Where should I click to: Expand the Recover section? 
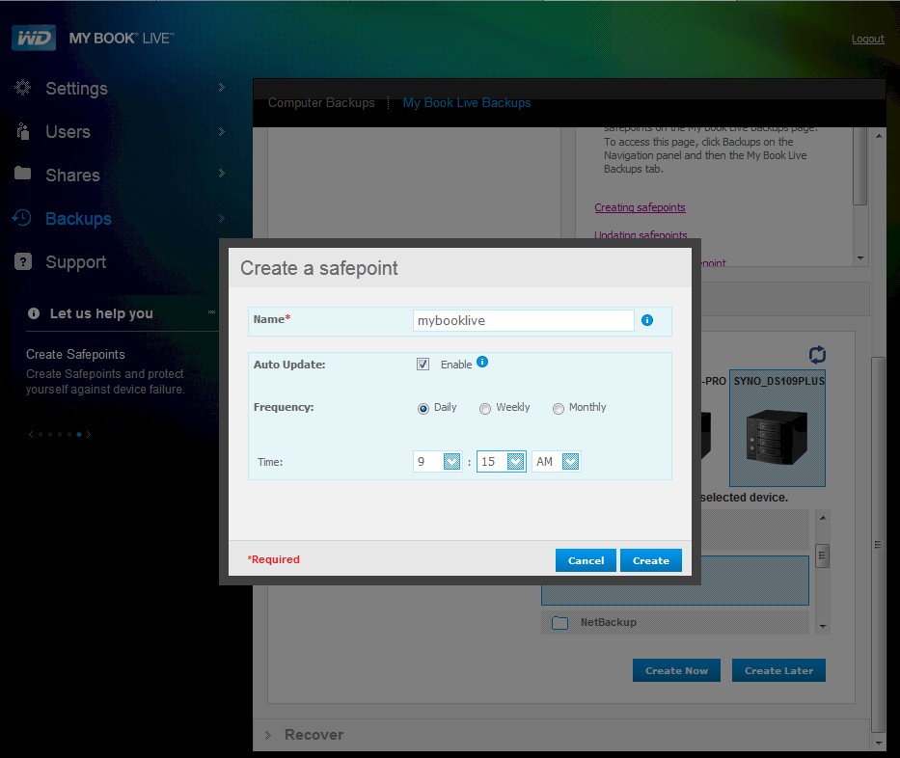point(268,735)
